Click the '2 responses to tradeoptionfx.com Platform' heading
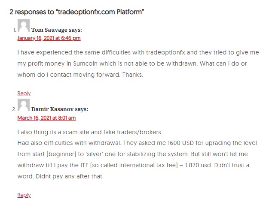This screenshot has height=205, width=272. pyautogui.click(x=76, y=12)
